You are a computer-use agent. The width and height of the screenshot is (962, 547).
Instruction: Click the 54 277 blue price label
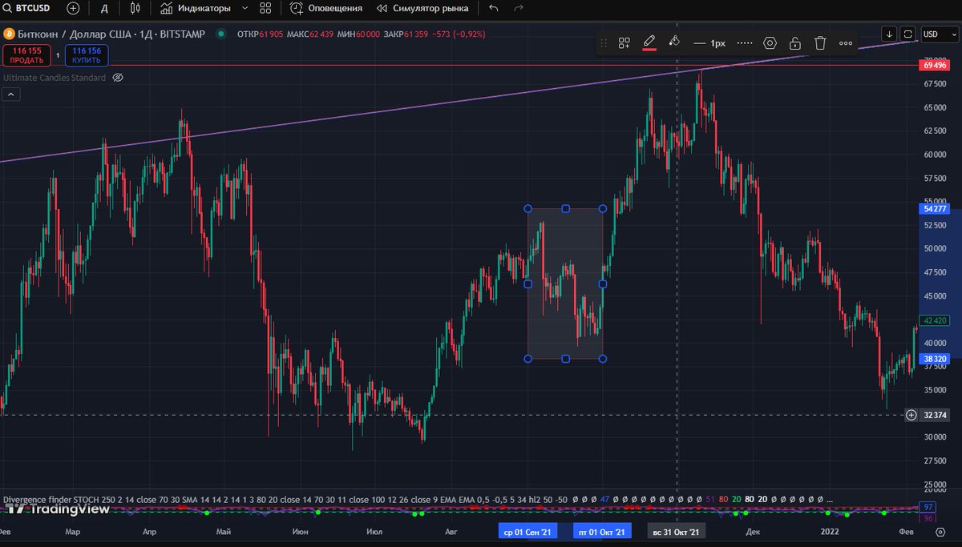point(936,209)
